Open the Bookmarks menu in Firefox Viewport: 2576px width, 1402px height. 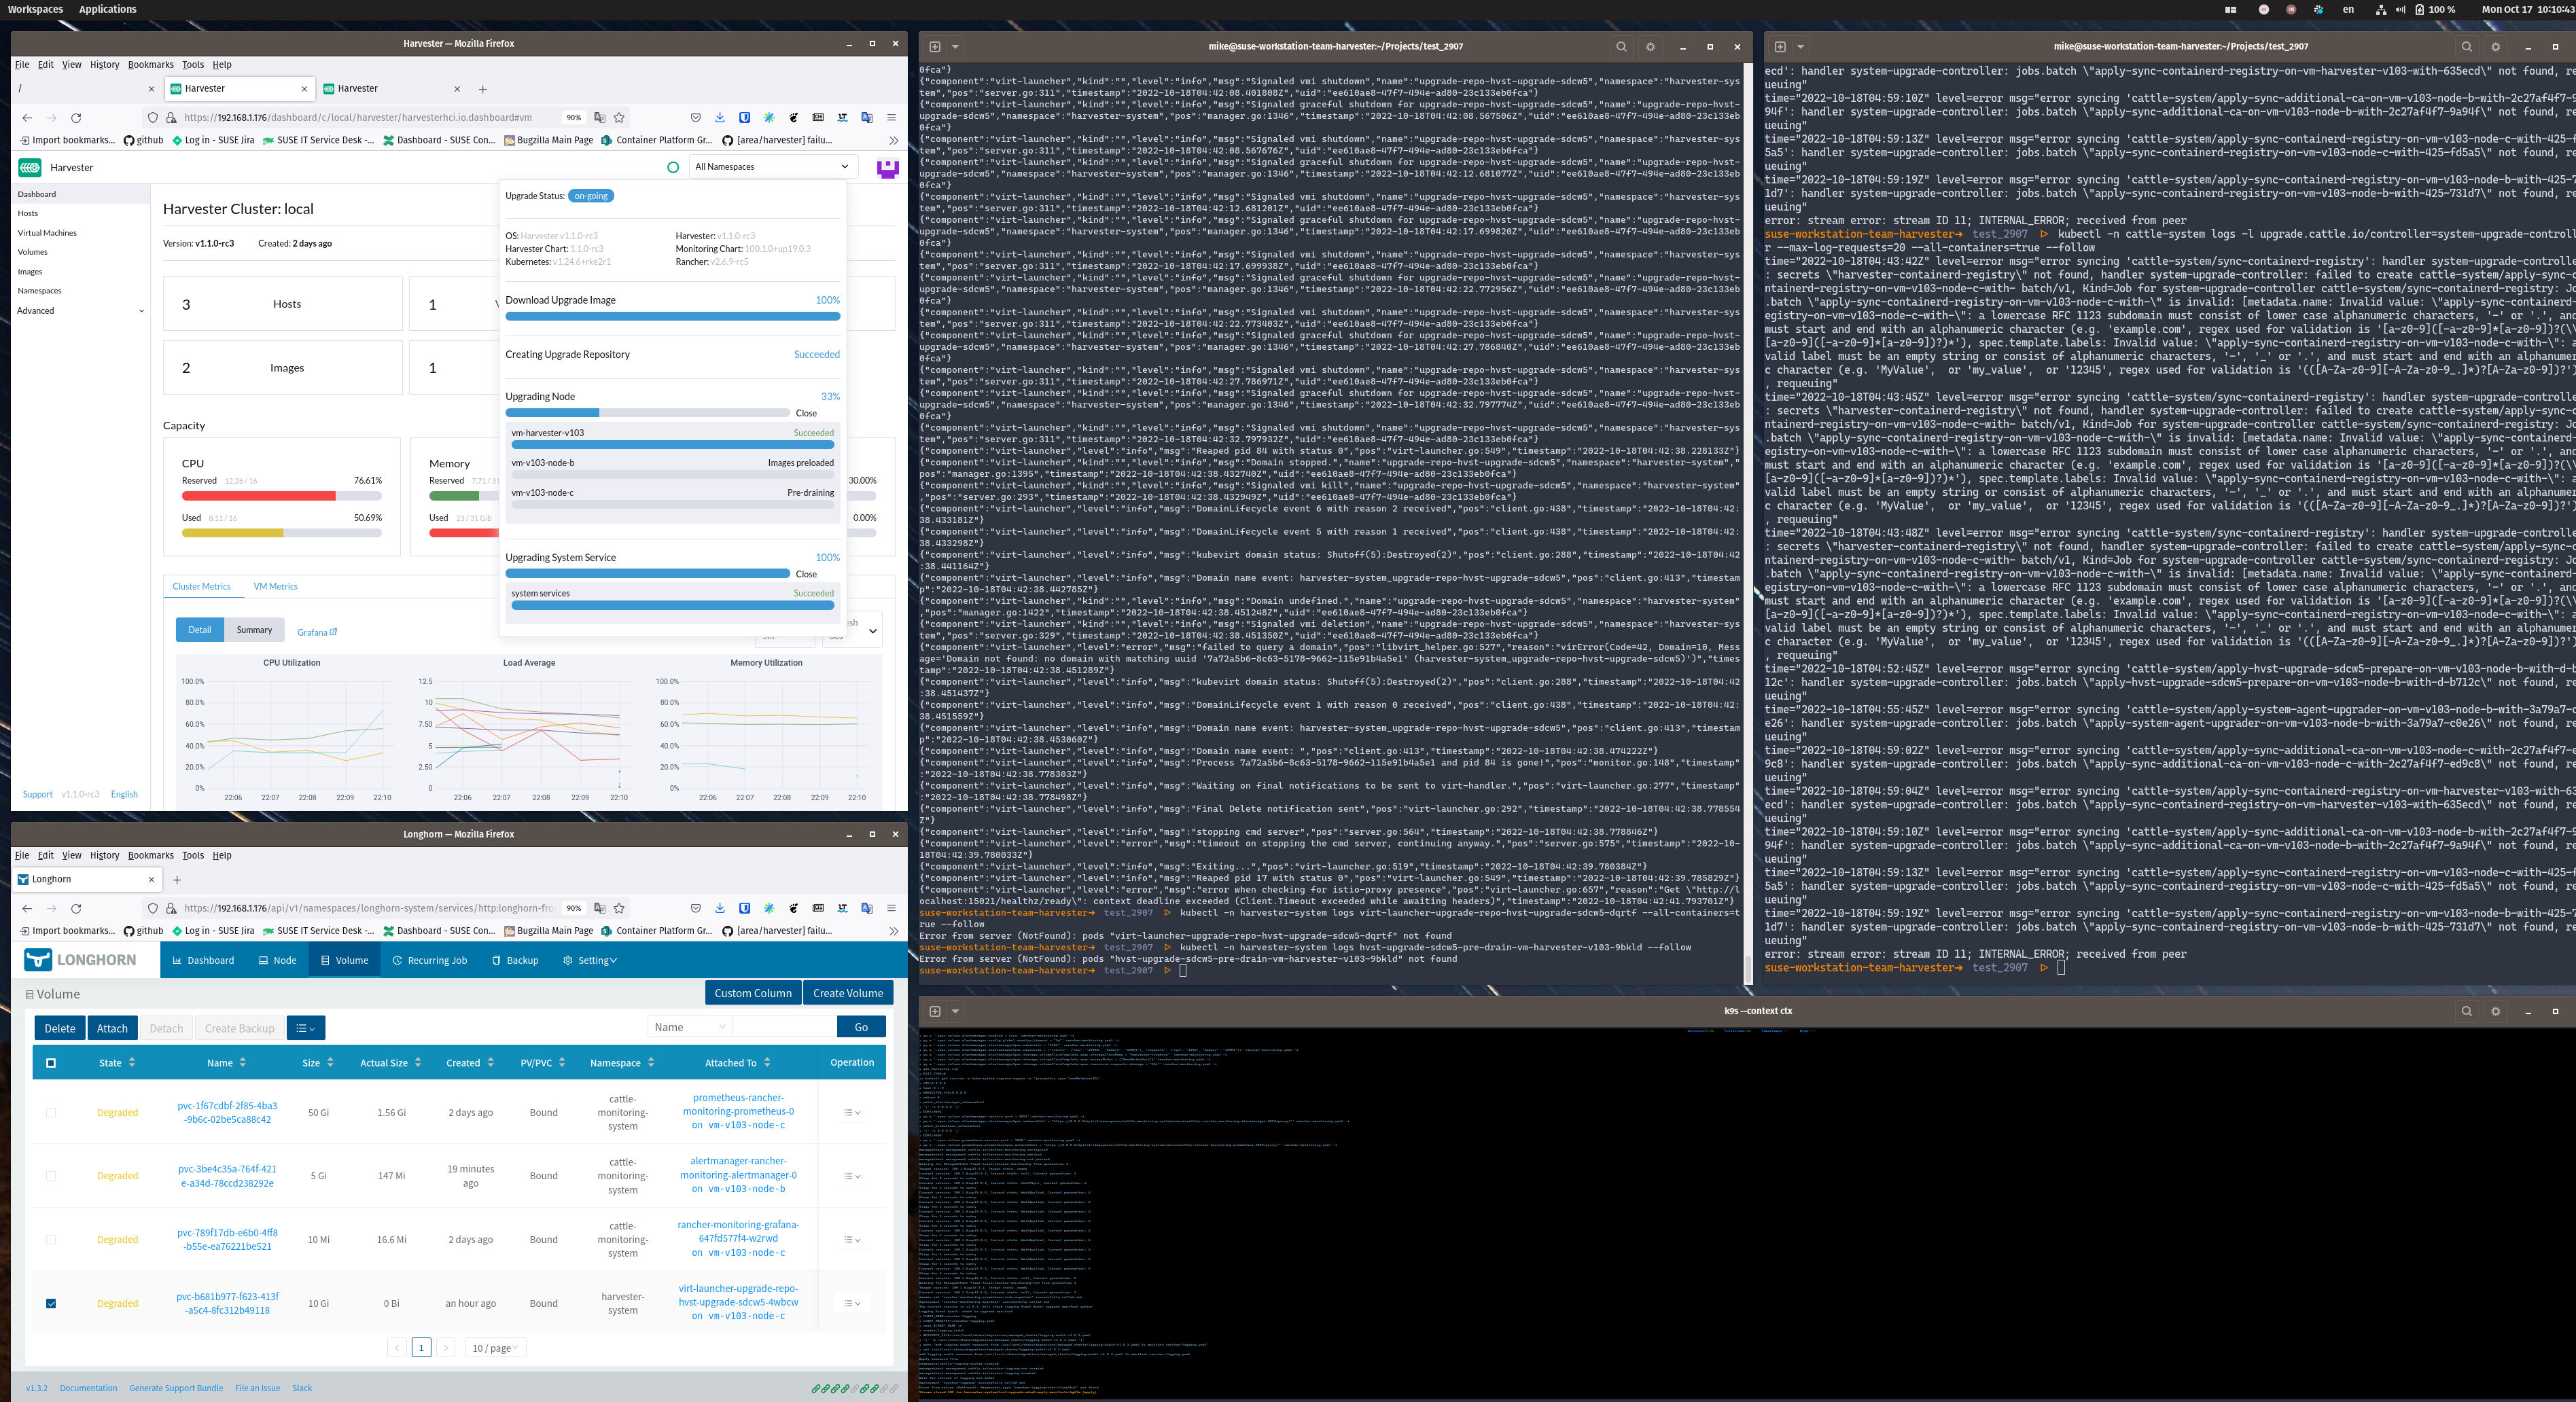tap(151, 64)
